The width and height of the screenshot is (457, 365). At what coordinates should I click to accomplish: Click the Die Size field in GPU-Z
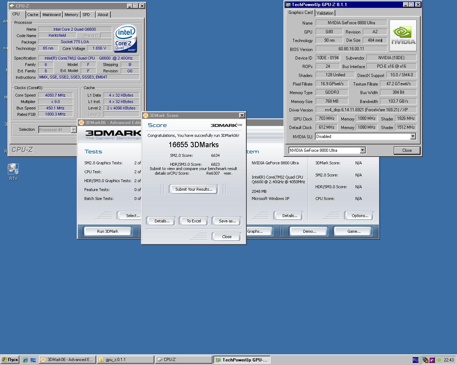[375, 40]
